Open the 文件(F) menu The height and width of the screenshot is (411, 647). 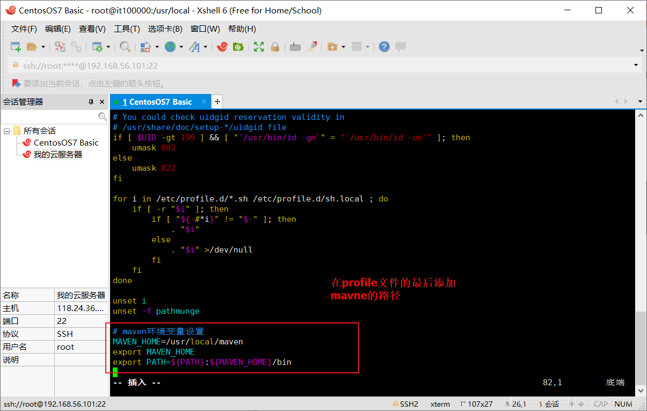24,29
